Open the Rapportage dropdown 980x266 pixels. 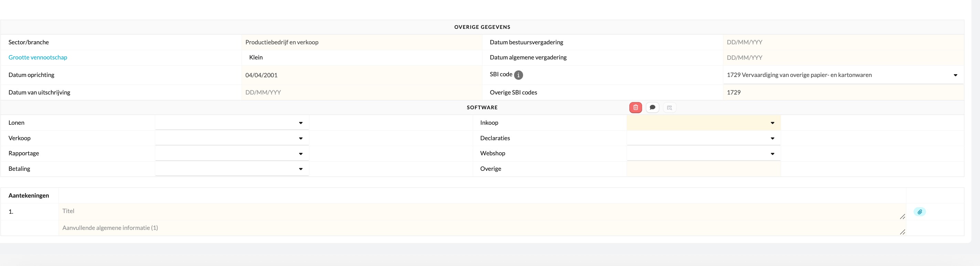(x=232, y=154)
